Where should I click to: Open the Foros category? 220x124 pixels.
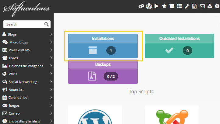(x=13, y=58)
